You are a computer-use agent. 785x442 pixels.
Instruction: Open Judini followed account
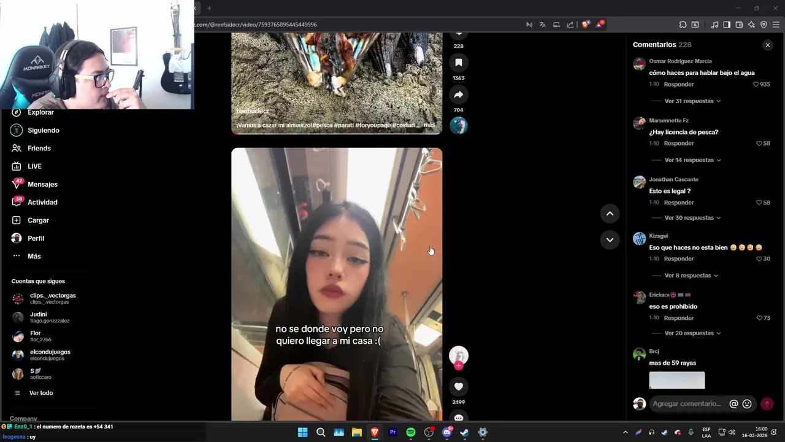pos(40,317)
